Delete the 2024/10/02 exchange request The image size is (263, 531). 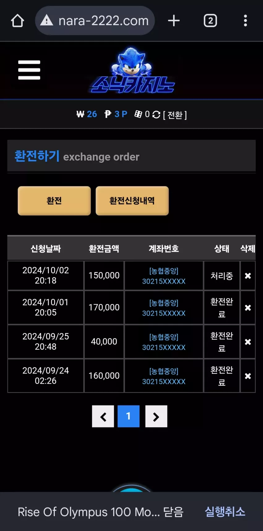(248, 276)
